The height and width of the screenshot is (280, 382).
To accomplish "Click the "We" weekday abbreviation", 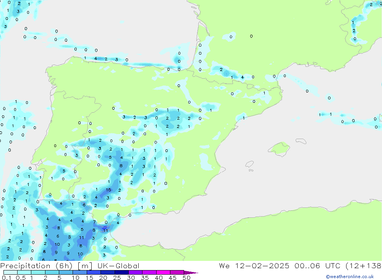I will click(224, 266).
